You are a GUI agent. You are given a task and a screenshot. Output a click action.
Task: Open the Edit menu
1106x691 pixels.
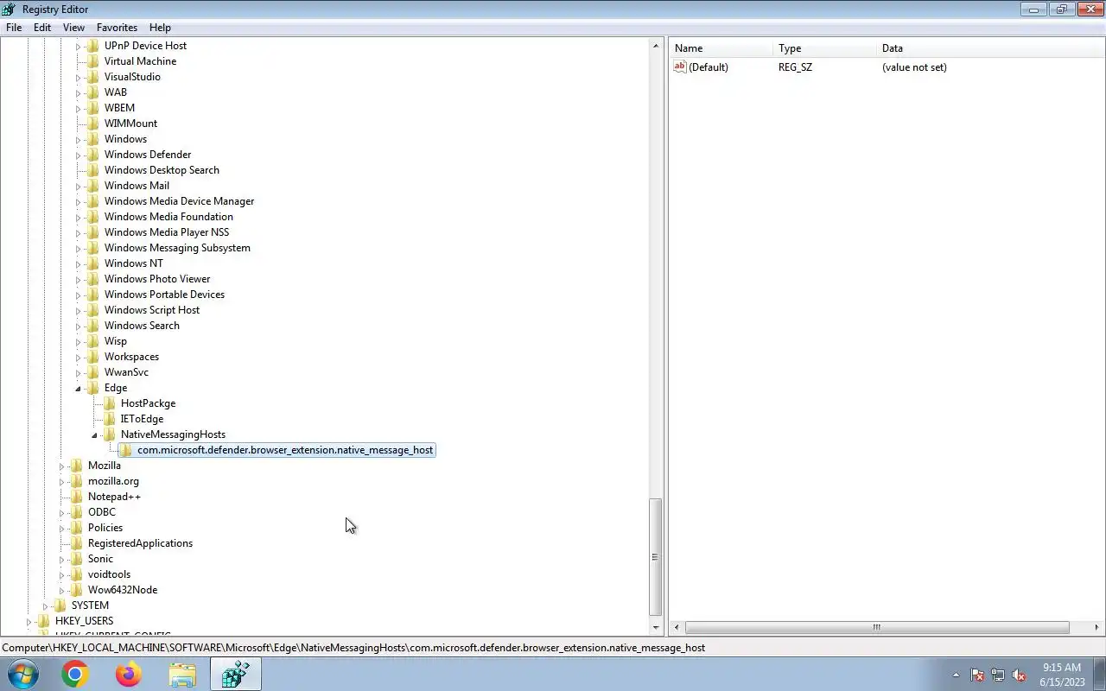42,28
